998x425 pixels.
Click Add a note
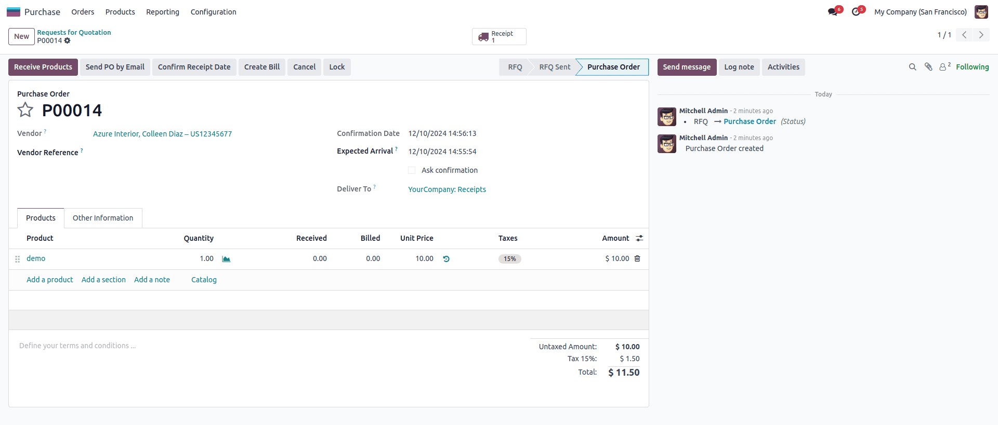pyautogui.click(x=152, y=280)
